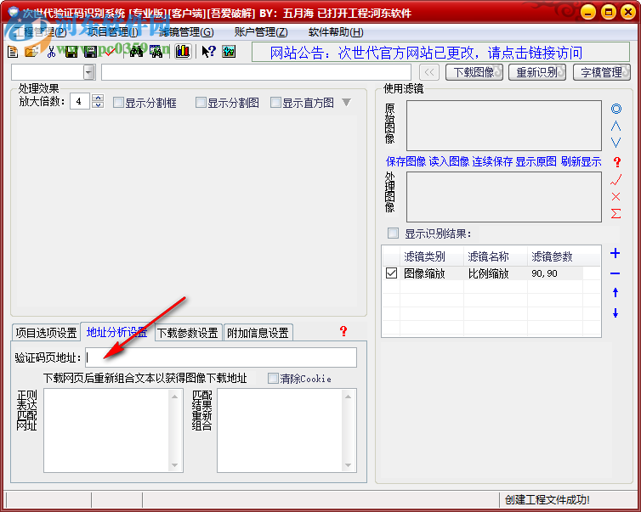The height and width of the screenshot is (512, 641).
Task: Click the new project document icon
Action: pos(13,52)
